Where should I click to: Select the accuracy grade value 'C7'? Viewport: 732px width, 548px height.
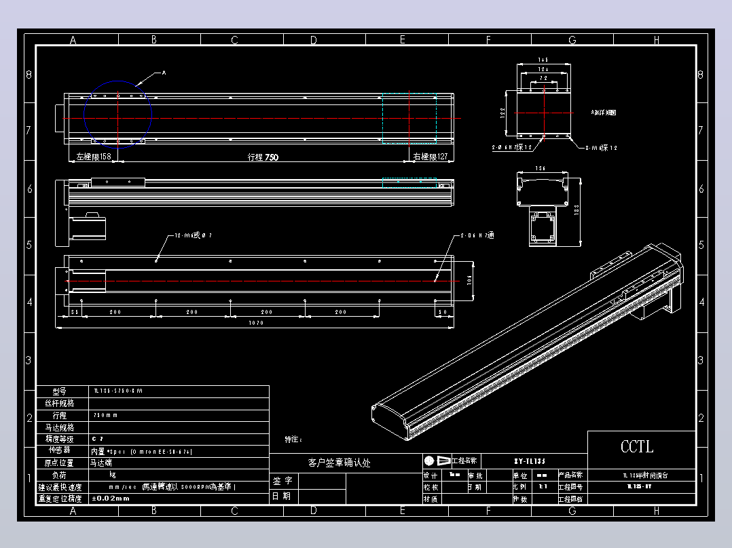point(97,439)
